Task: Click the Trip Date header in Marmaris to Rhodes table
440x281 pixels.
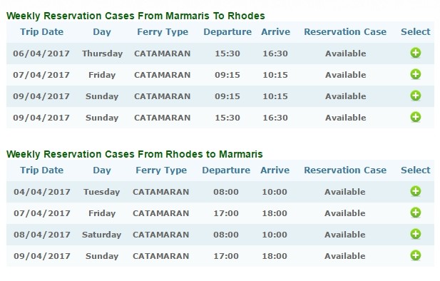Action: point(42,31)
